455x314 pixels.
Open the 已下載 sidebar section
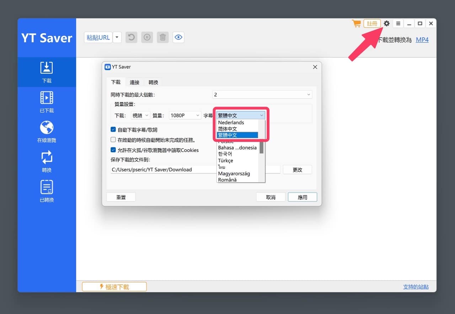(x=47, y=102)
